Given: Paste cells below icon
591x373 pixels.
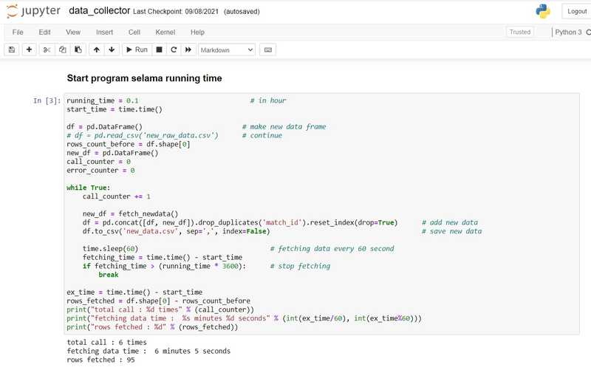Looking at the screenshot, I should point(78,49).
